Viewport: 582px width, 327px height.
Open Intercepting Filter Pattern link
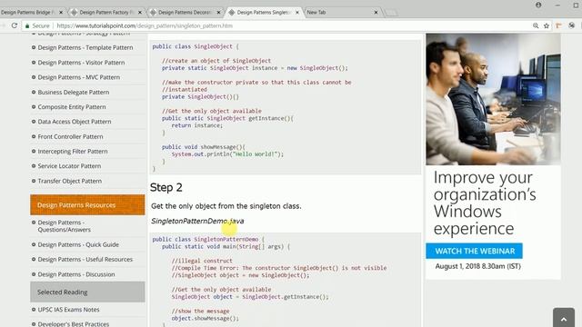pyautogui.click(x=73, y=152)
